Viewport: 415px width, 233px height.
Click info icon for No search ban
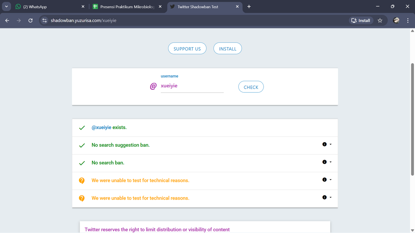[x=324, y=162]
